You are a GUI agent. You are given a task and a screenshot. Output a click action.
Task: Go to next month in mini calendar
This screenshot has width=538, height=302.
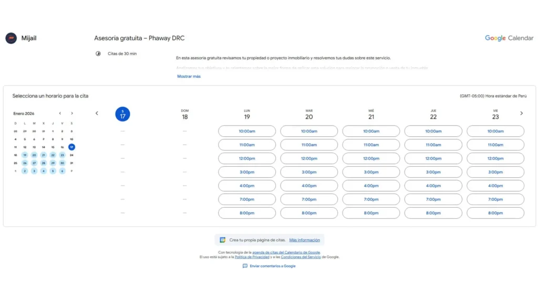pos(72,113)
